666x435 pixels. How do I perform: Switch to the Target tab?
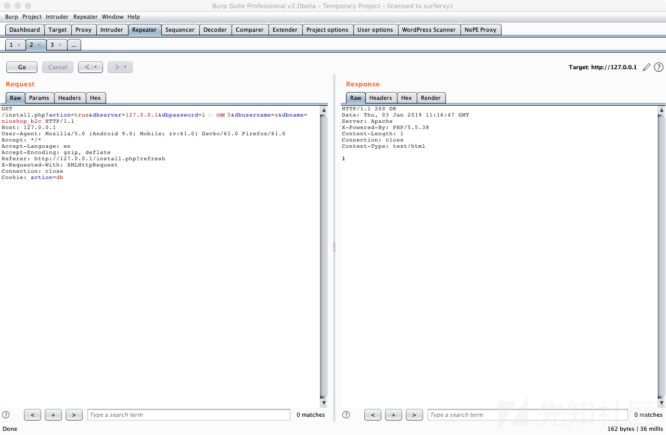(58, 30)
